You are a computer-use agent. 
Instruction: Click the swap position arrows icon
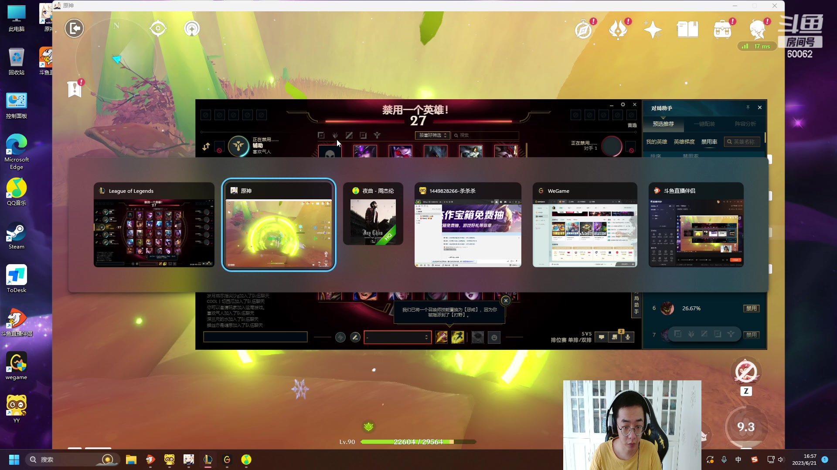(x=206, y=147)
